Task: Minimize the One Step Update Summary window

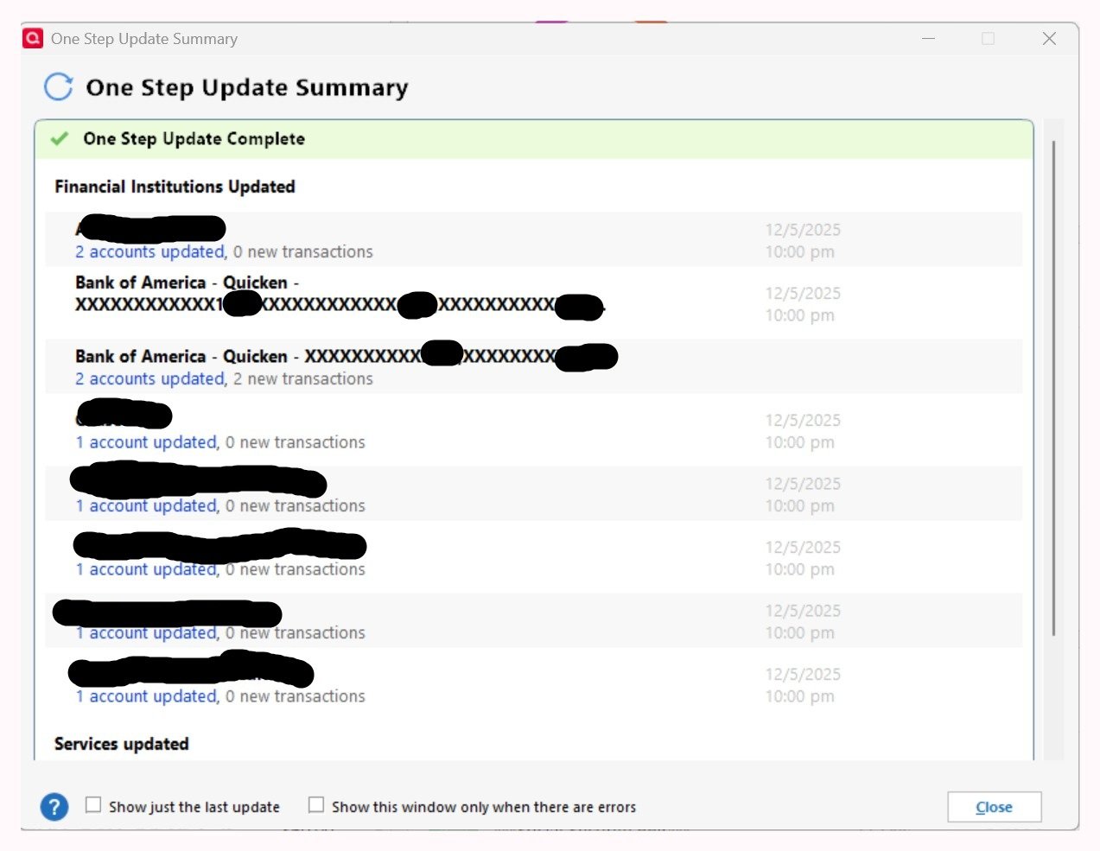Action: tap(929, 39)
